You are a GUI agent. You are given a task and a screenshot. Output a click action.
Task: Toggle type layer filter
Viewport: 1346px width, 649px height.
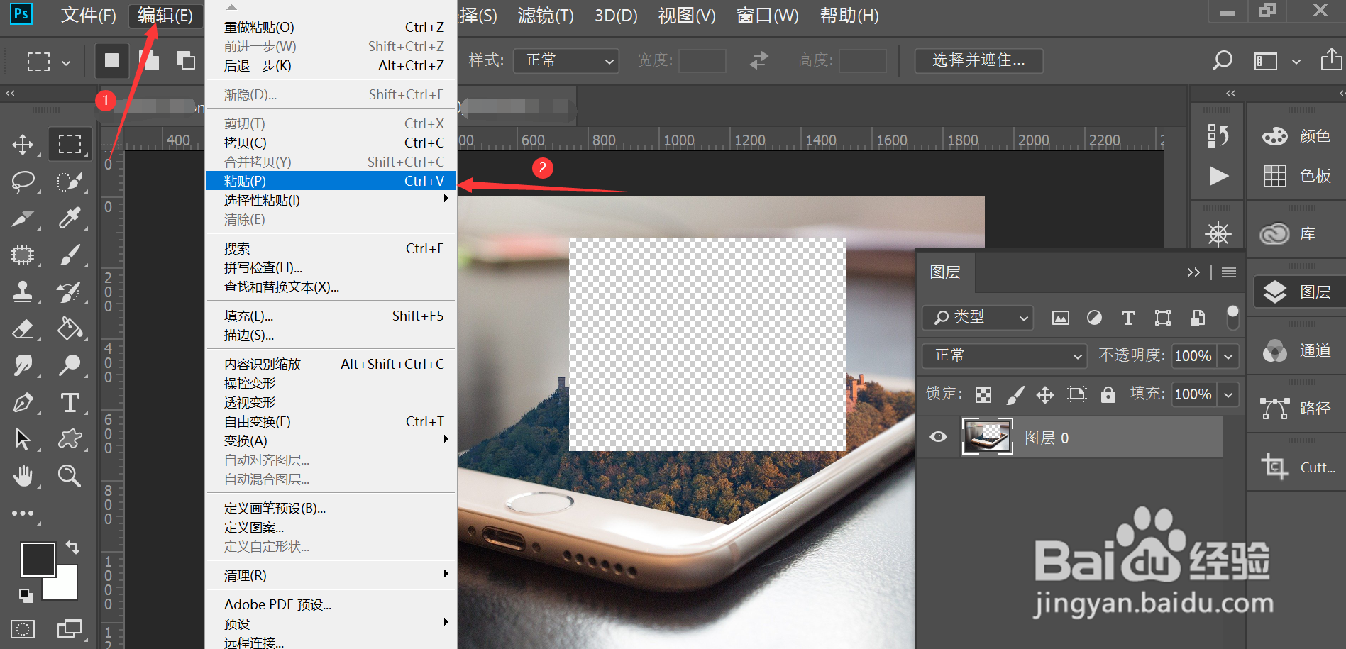click(x=1128, y=318)
